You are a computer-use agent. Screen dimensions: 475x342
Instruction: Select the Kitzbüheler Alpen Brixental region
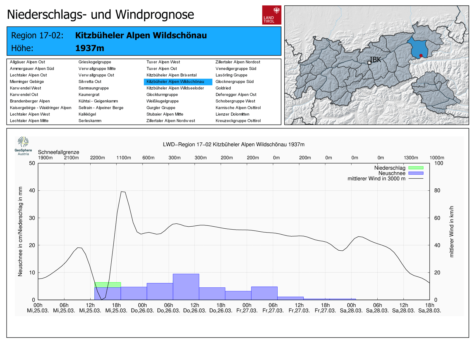[171, 75]
